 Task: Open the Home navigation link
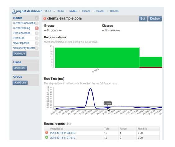pos(61,11)
